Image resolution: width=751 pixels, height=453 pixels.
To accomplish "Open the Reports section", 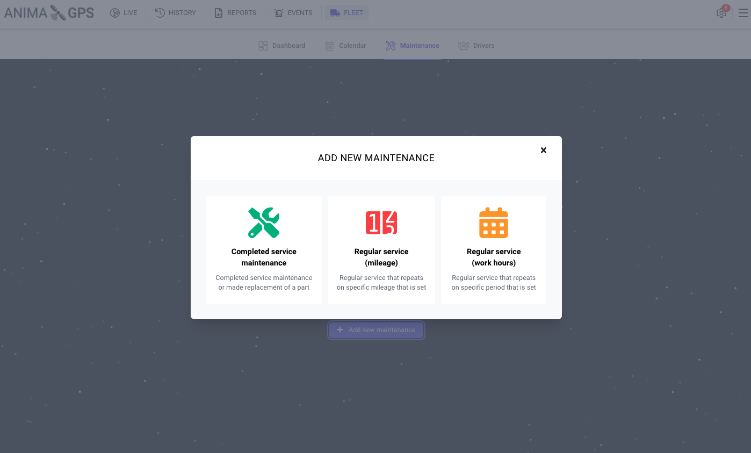I will click(235, 13).
